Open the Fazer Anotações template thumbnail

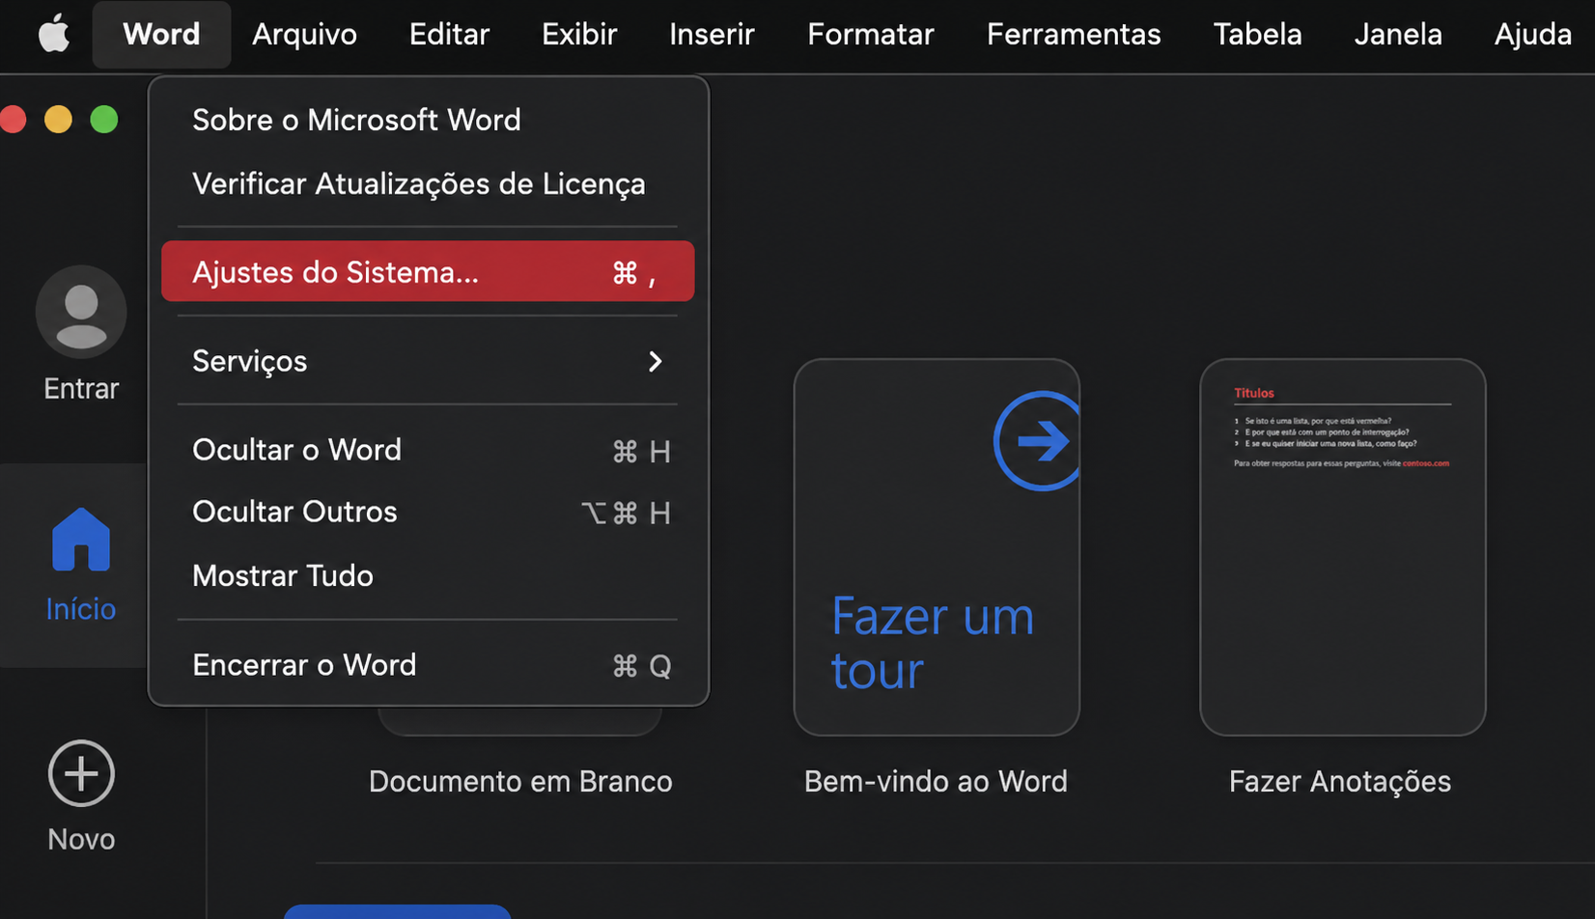[x=1342, y=547]
